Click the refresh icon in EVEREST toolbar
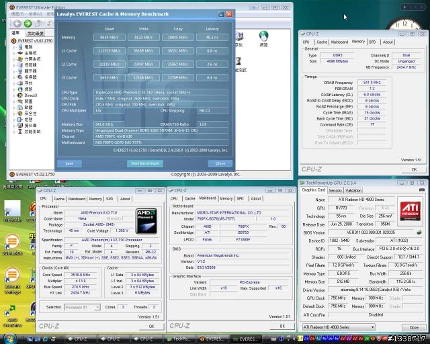This screenshot has height=344, width=430. 49,24
